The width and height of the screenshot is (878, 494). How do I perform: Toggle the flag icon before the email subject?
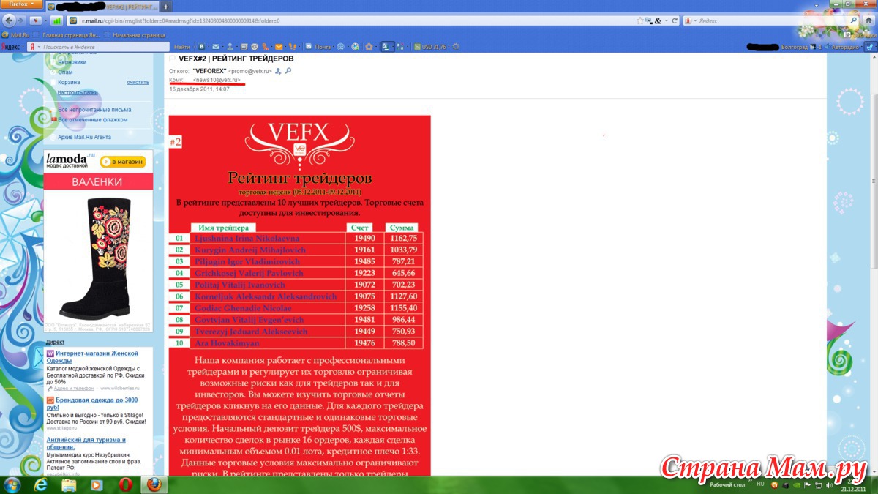[x=173, y=59]
